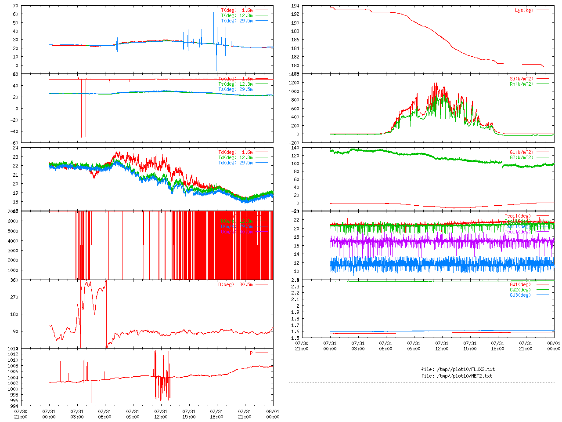Click the T(deg) 1.6m legend label
Viewport: 562px width, 422px height.
click(x=237, y=10)
